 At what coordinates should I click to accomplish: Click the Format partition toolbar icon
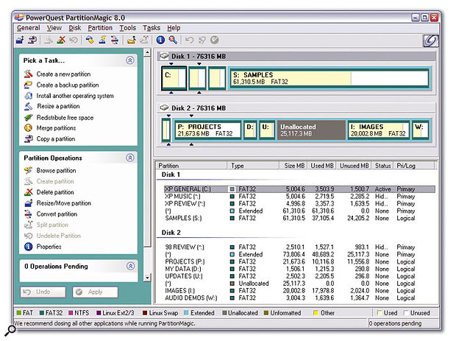(102, 40)
